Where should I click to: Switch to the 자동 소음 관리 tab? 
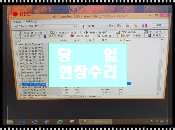(96, 32)
